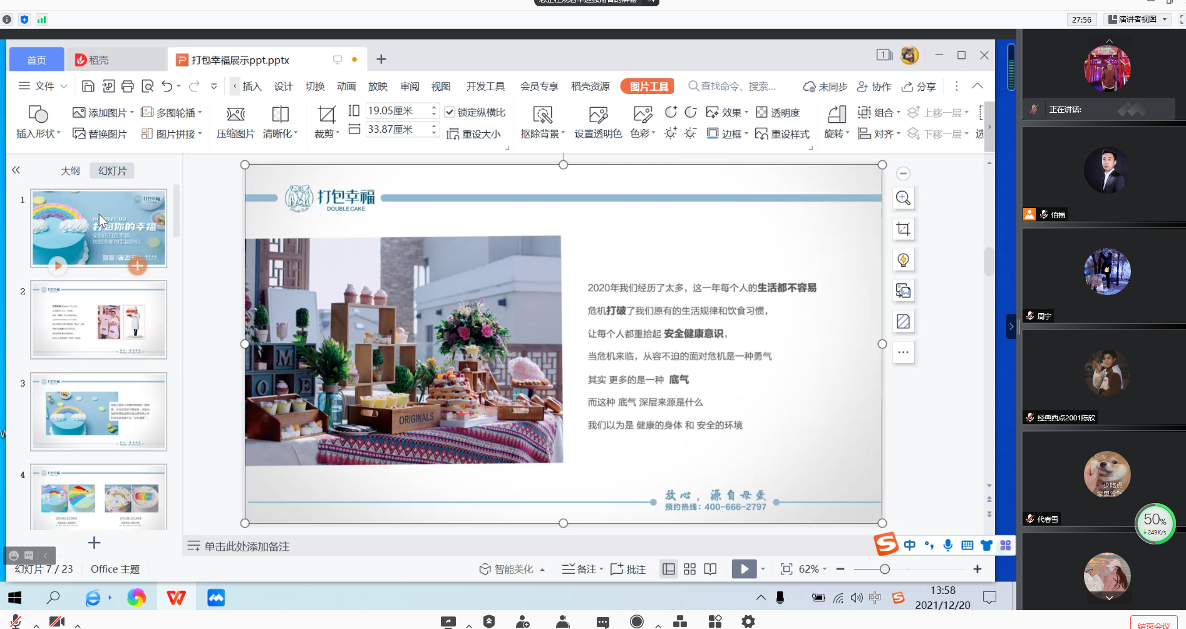The height and width of the screenshot is (629, 1186).
Task: Click the WPS icon in Windows taskbar
Action: click(176, 598)
